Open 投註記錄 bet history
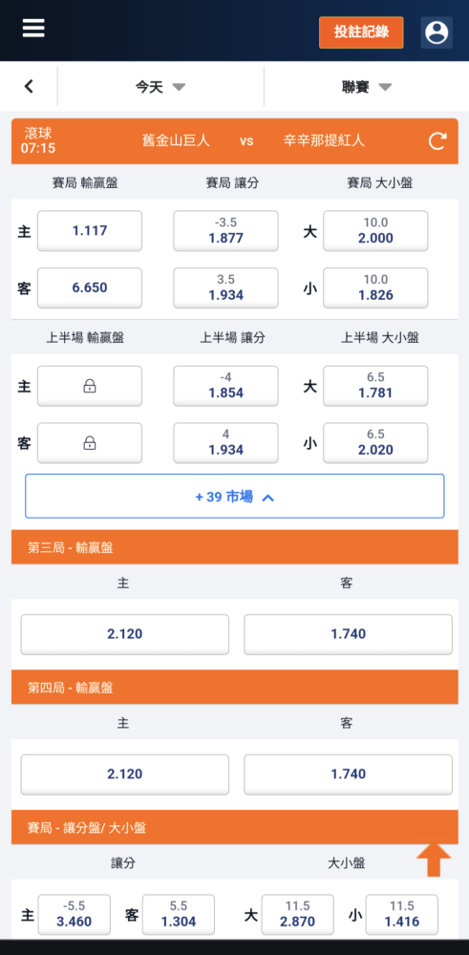The width and height of the screenshot is (469, 955). [361, 32]
